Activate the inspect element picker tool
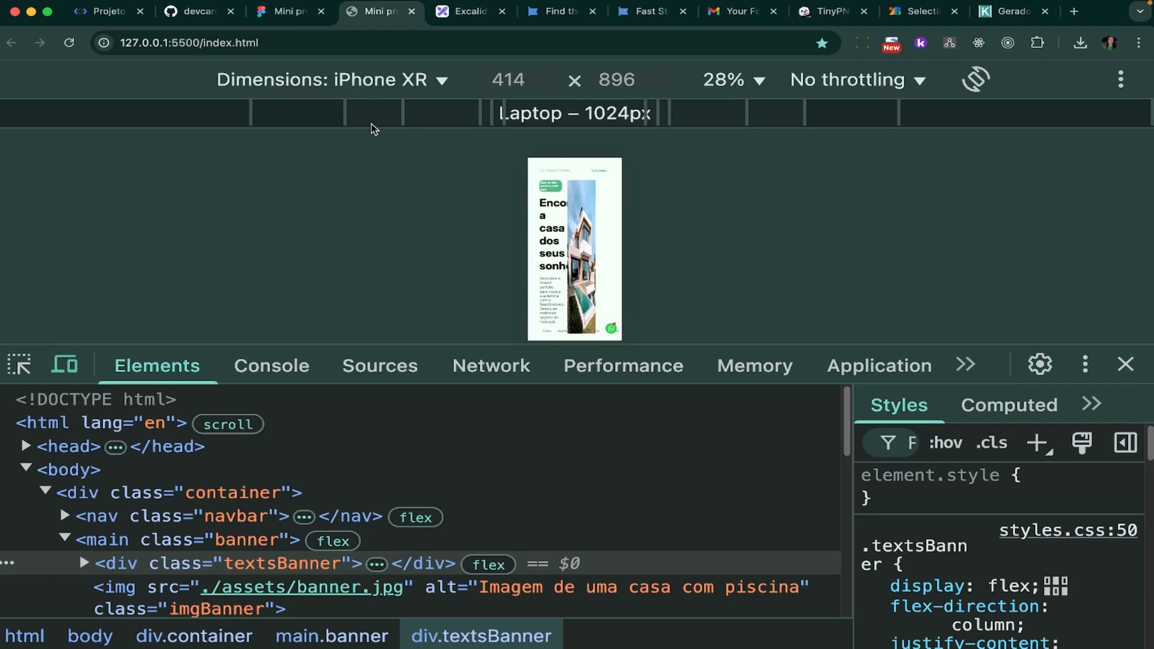Image resolution: width=1154 pixels, height=649 pixels. tap(19, 365)
